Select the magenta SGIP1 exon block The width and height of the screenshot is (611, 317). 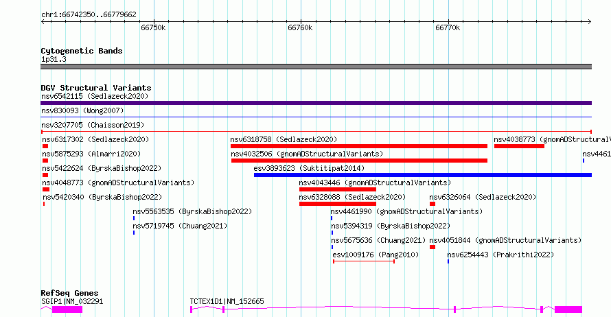pyautogui.click(x=67, y=309)
